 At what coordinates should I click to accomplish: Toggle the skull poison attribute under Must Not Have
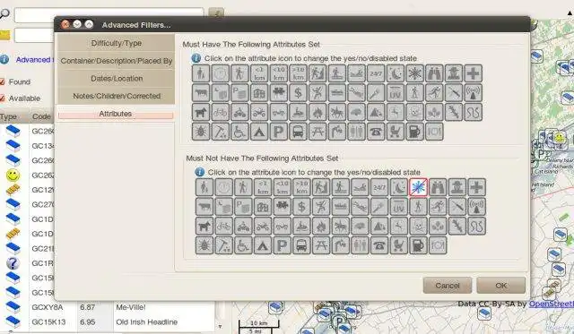click(418, 227)
